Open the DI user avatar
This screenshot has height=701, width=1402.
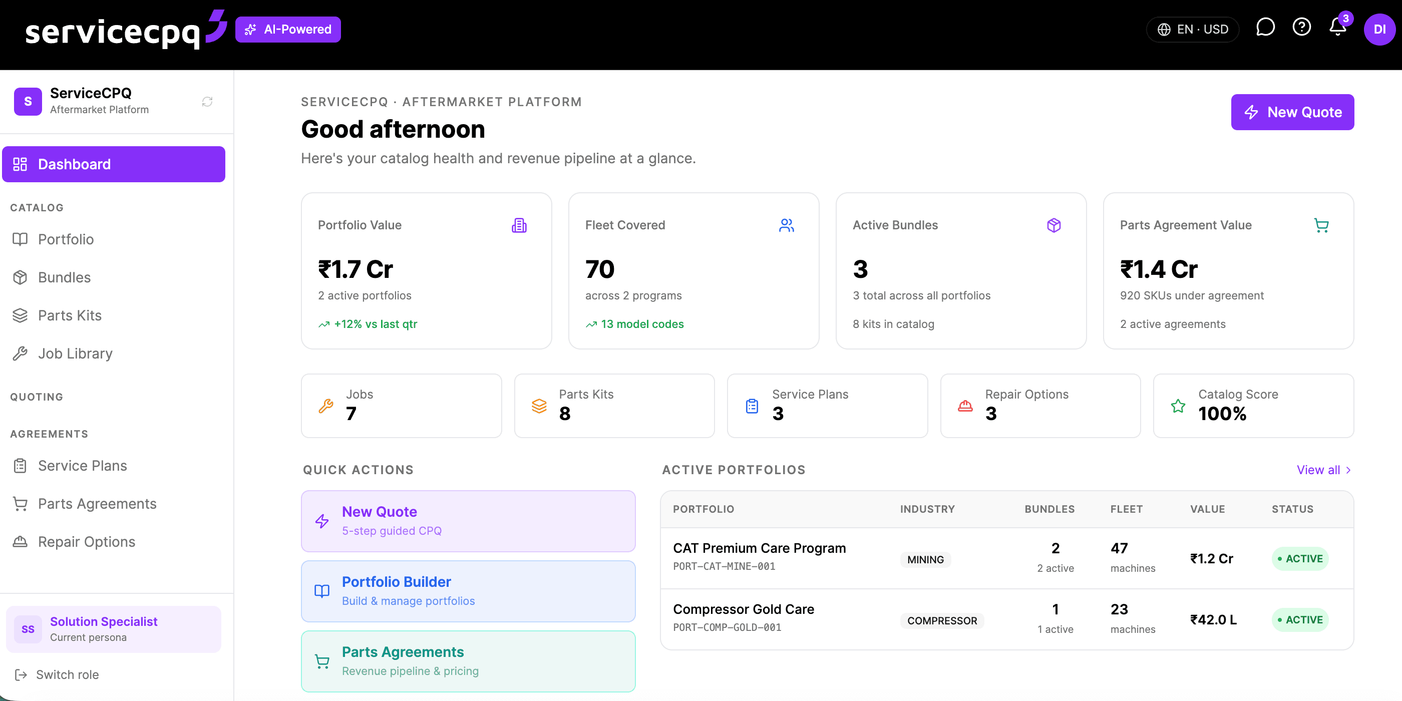pyautogui.click(x=1379, y=30)
